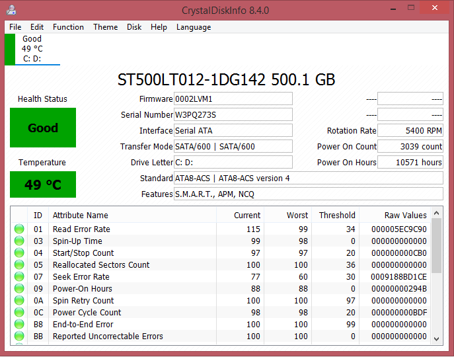This screenshot has width=454, height=357.
Task: Select the Reallocated Sectors Count attribute name
Action: click(x=101, y=264)
